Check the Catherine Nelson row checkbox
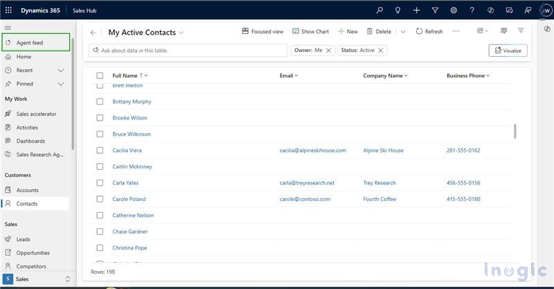 (100, 216)
